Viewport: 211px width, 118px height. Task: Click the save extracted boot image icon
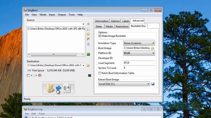(153, 84)
